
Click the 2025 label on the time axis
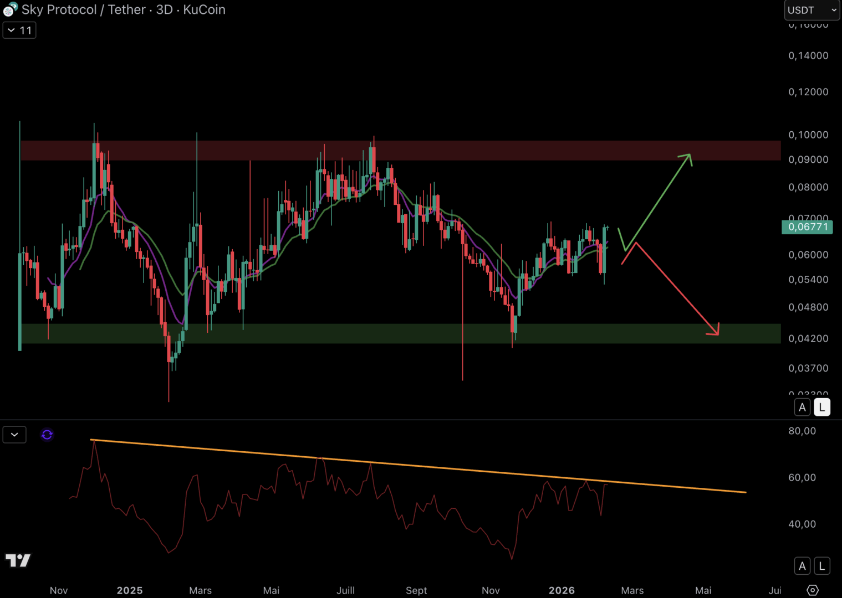(x=130, y=590)
